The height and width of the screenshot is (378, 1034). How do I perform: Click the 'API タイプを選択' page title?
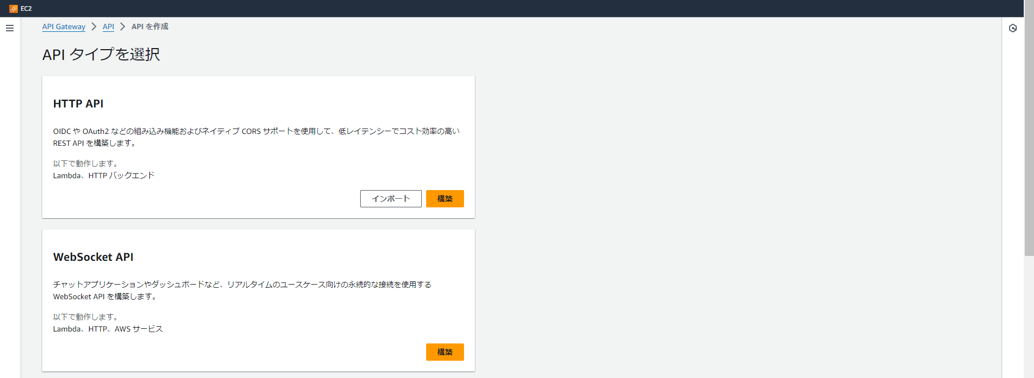tap(101, 55)
